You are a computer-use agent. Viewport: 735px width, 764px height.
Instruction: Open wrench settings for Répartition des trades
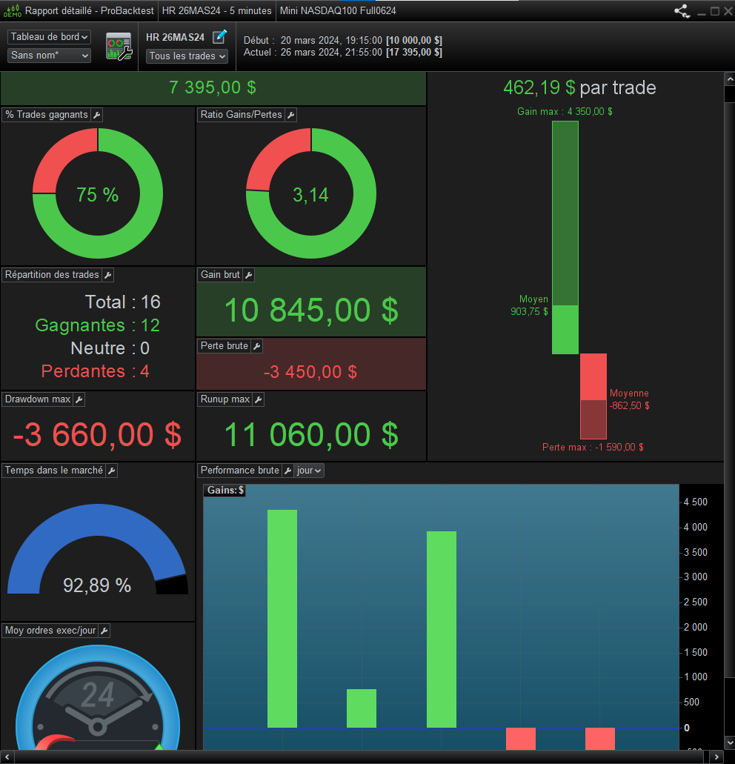(108, 275)
